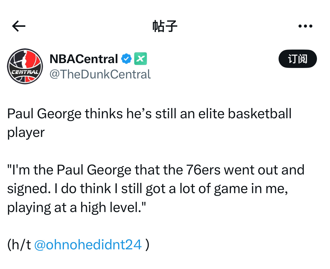Open the @ohnohedidnt24 mention link
The image size is (330, 269).
coord(88,244)
